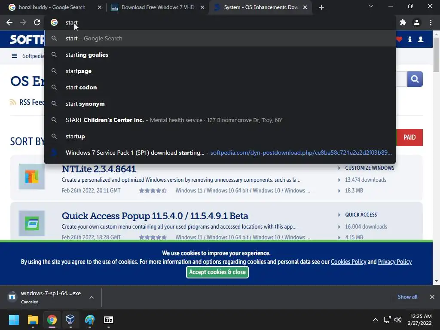Click the Quick Access Popup thumbnail
Viewport: 440px width, 330px height.
(32, 223)
